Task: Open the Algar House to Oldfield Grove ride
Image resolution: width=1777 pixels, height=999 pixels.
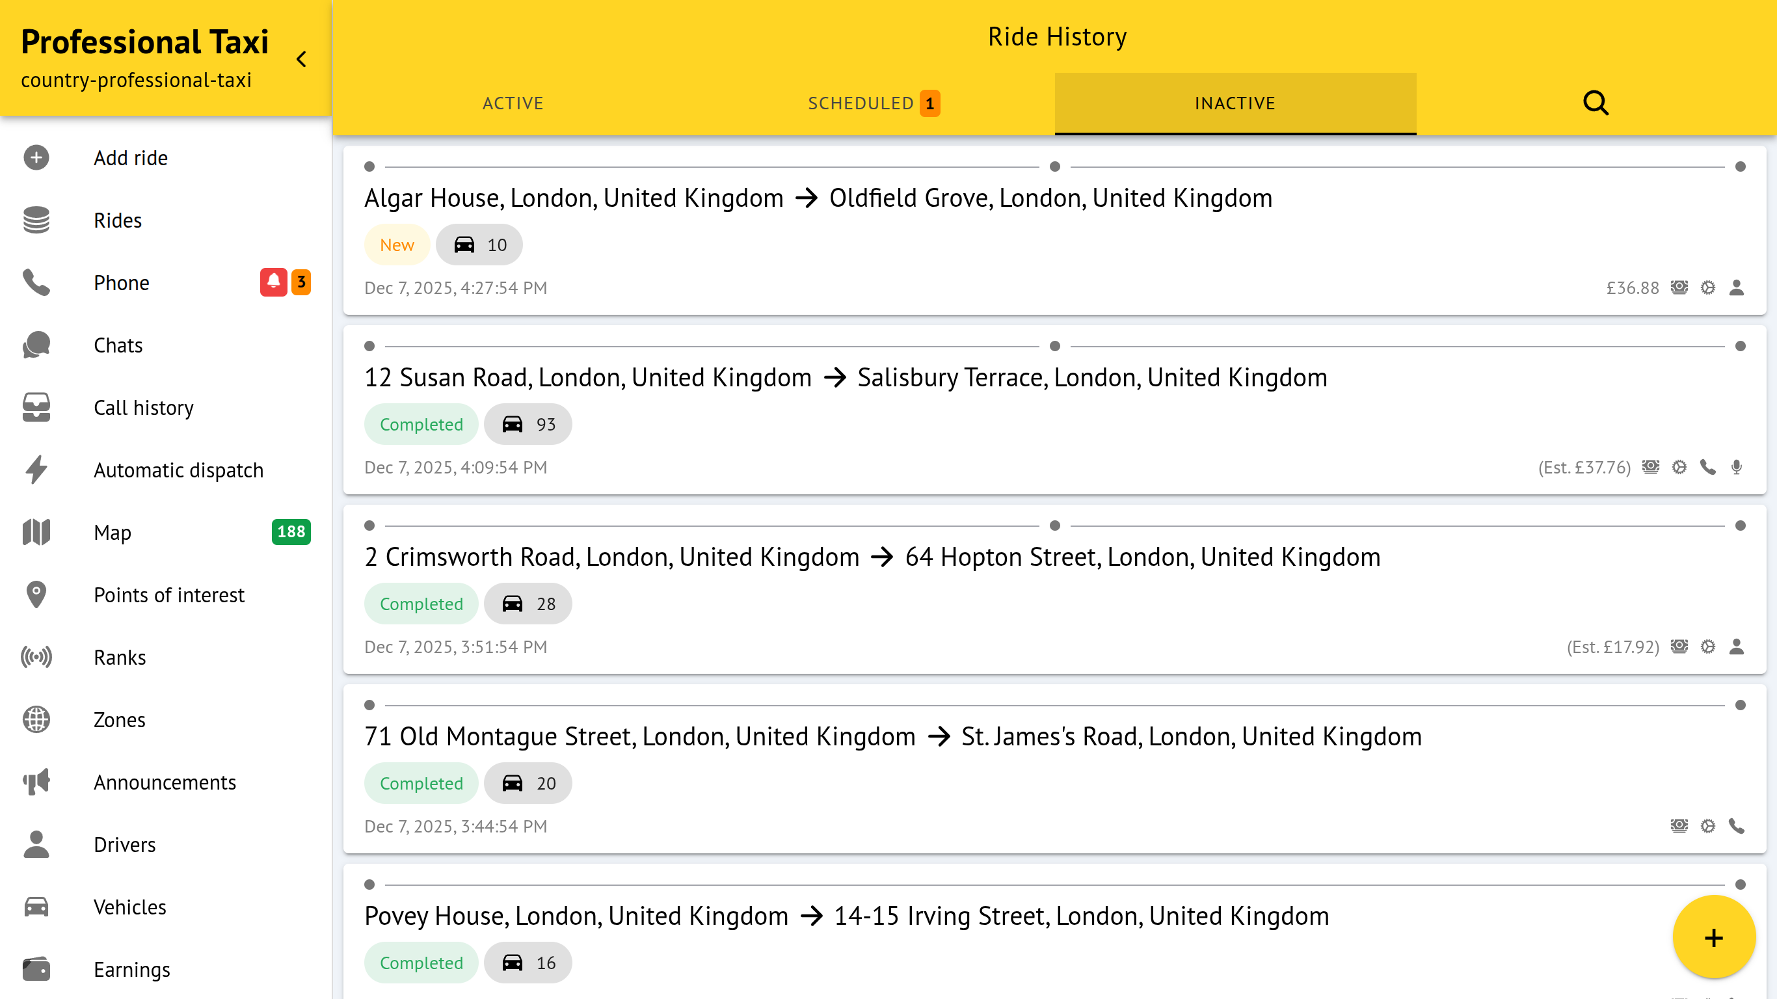Action: click(818, 198)
